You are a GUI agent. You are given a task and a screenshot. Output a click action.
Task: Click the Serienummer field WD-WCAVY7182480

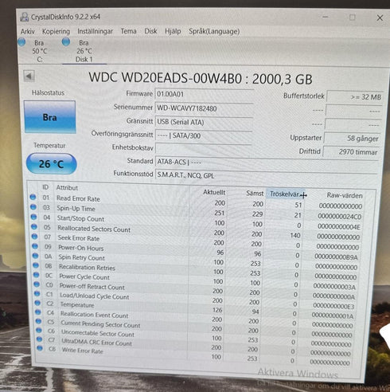point(204,108)
